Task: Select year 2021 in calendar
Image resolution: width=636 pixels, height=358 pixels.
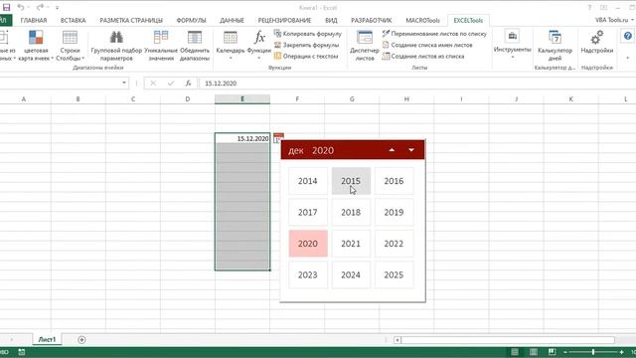Action: click(x=351, y=244)
